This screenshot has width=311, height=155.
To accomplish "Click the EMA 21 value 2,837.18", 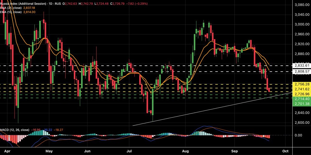I will 29,8.
